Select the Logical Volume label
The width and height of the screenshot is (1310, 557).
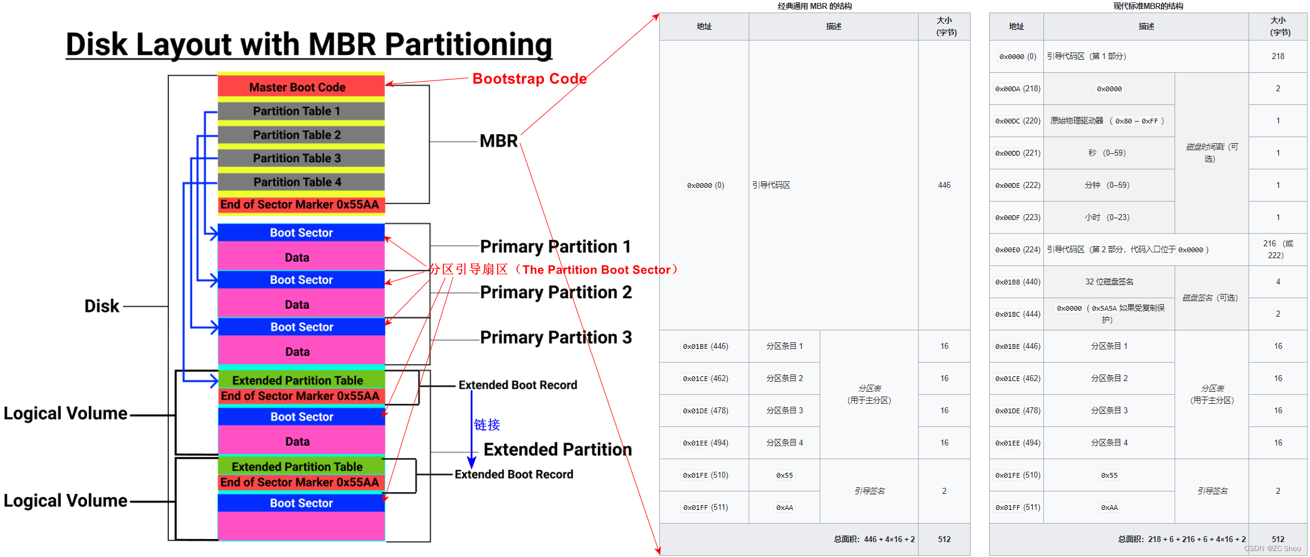[66, 413]
